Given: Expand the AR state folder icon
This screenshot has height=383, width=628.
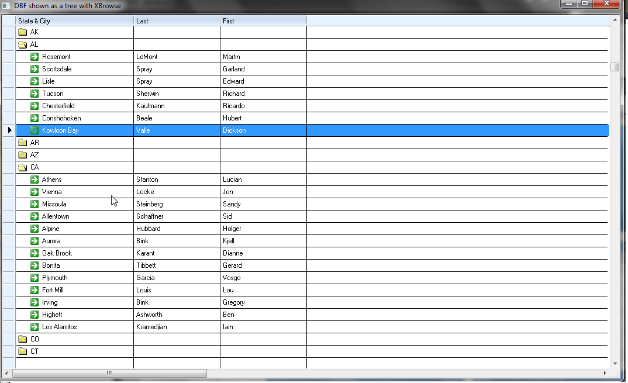Looking at the screenshot, I should [x=22, y=143].
